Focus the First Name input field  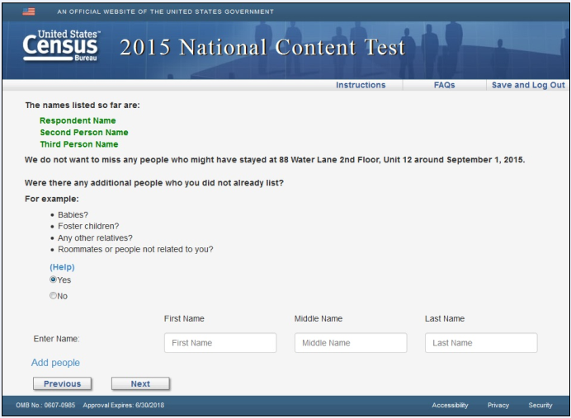point(220,343)
